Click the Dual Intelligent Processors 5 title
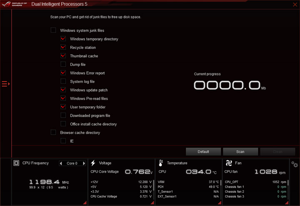This screenshot has width=300, height=206. click(x=59, y=4)
